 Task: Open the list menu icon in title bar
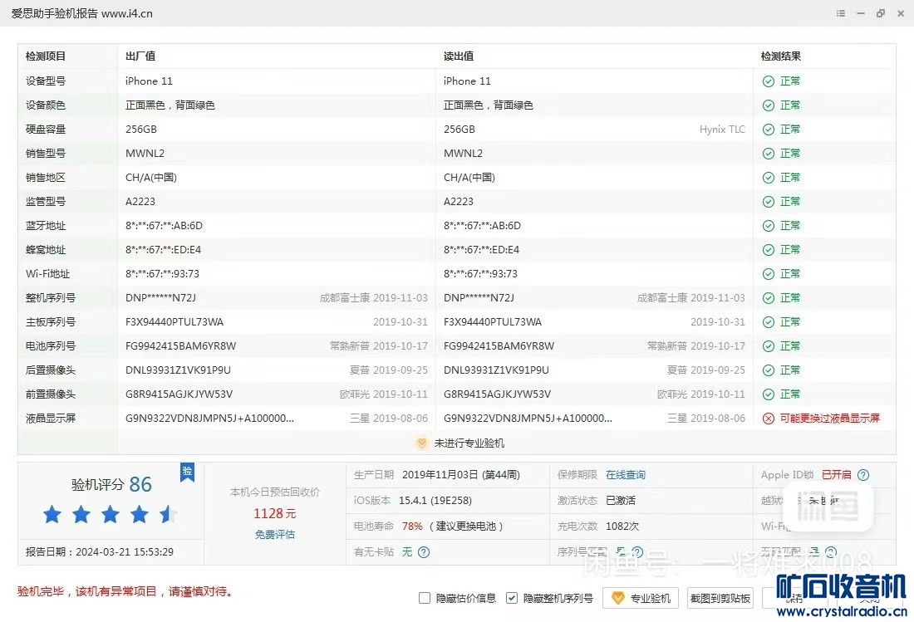pyautogui.click(x=841, y=12)
